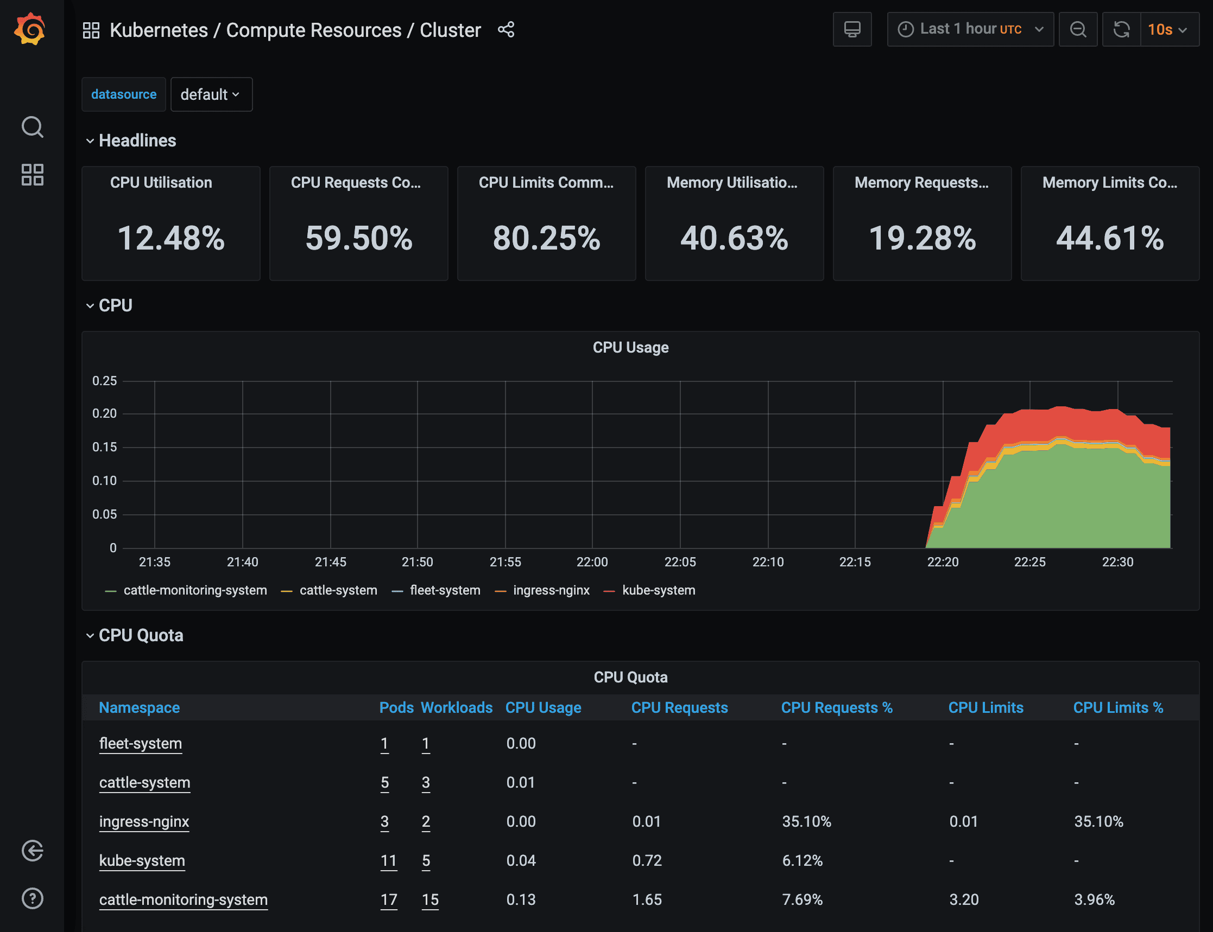The height and width of the screenshot is (932, 1213).
Task: Hide the kube-system series in CPU Usage legend
Action: point(659,590)
